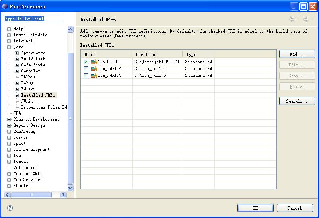Select JPA in the preferences tree
The image size is (319, 218).
pyautogui.click(x=17, y=113)
